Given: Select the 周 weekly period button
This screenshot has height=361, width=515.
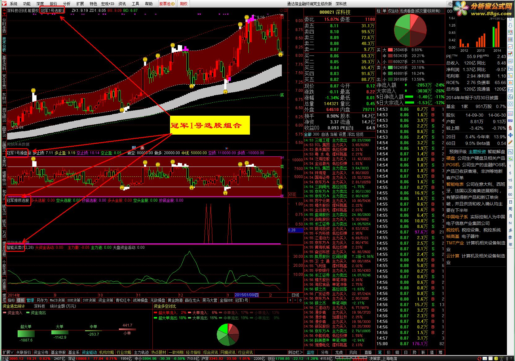Looking at the screenshot, I should 510,209.
